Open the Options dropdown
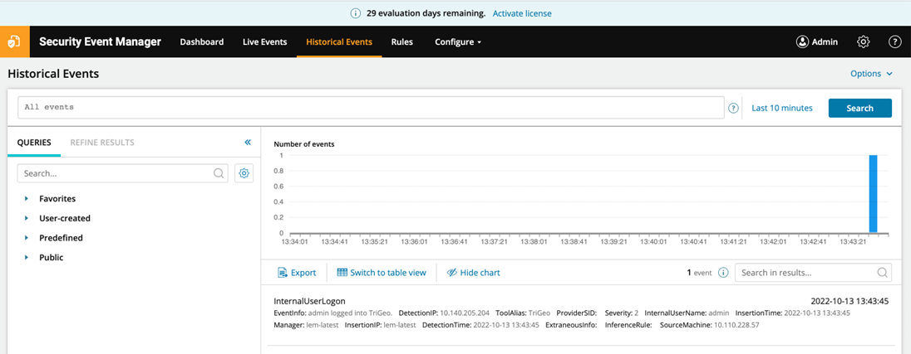Screen dimensions: 911x354 [x=871, y=74]
